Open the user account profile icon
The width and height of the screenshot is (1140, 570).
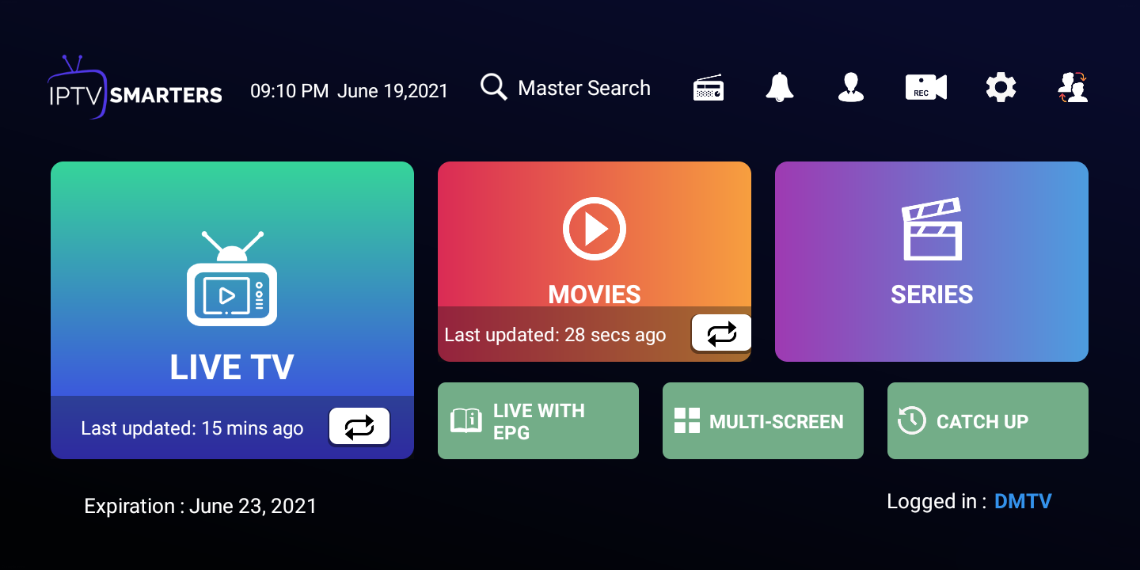[850, 87]
